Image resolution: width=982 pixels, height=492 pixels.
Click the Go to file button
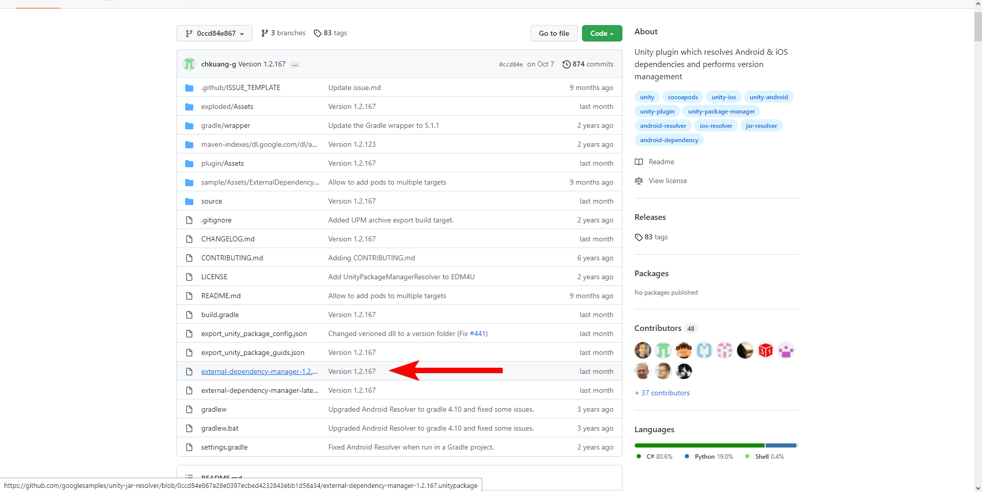pos(554,33)
